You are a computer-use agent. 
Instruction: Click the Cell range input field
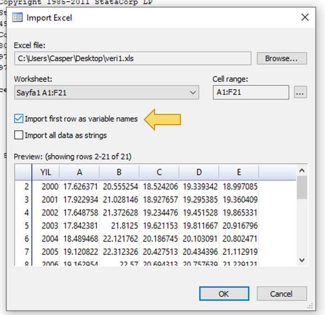pyautogui.click(x=250, y=92)
